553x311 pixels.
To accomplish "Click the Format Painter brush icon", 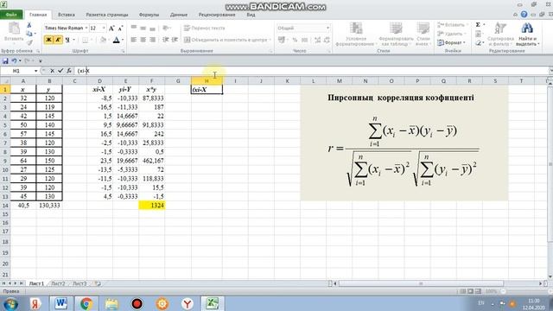I will (29, 42).
